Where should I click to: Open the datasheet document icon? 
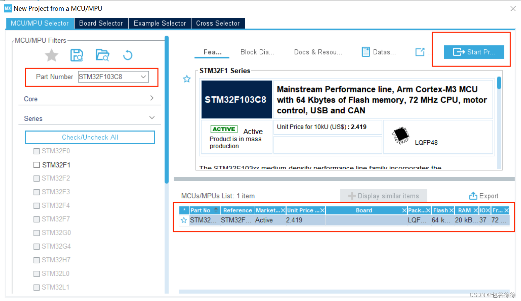click(x=366, y=52)
